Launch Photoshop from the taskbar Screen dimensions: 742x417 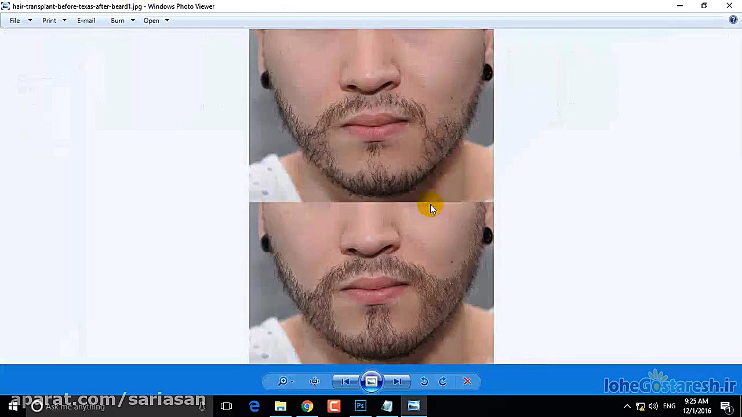tap(360, 406)
